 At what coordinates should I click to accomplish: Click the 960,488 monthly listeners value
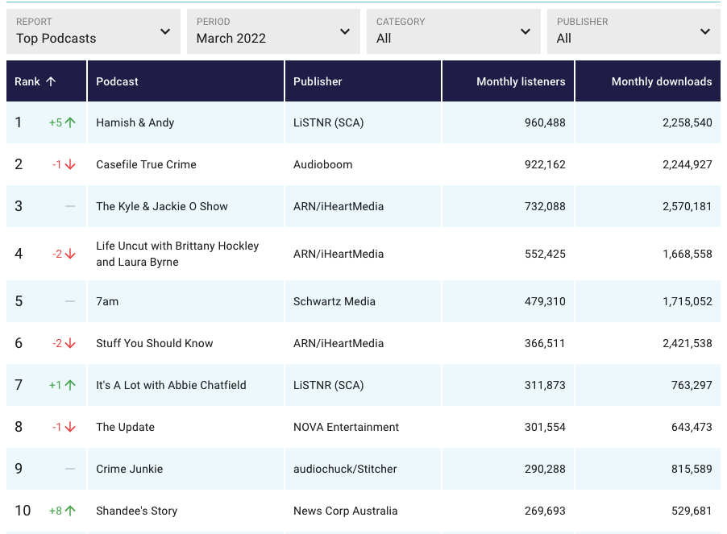(x=545, y=122)
